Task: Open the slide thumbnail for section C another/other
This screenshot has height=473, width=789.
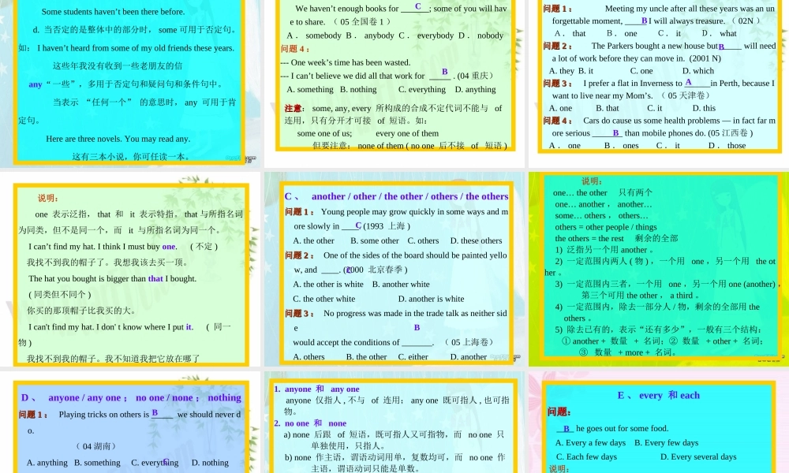Action: tap(394, 270)
